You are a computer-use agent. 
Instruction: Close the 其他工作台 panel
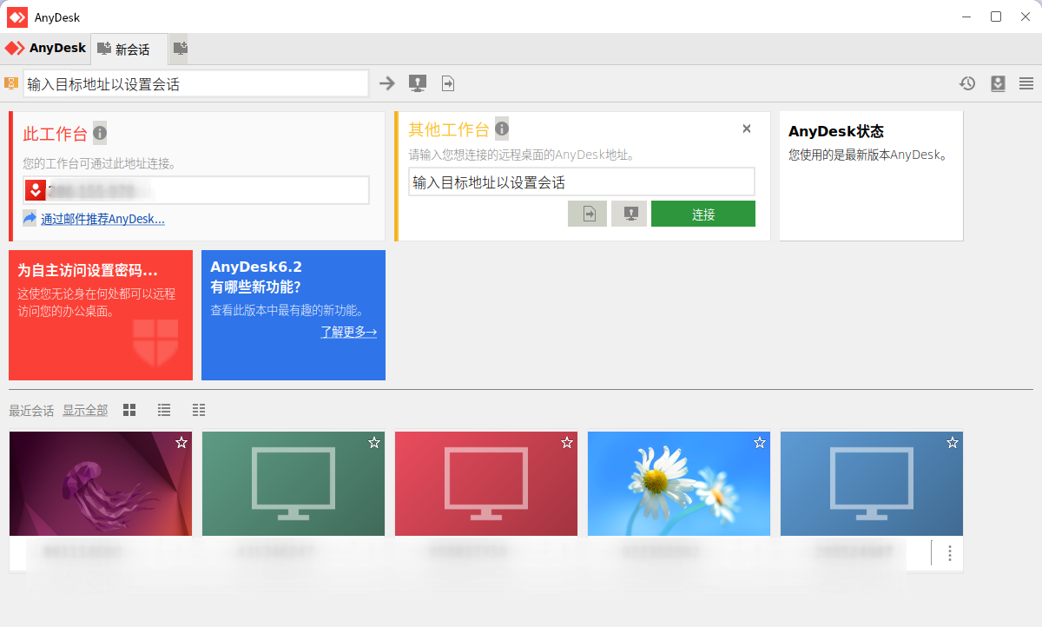(x=747, y=129)
